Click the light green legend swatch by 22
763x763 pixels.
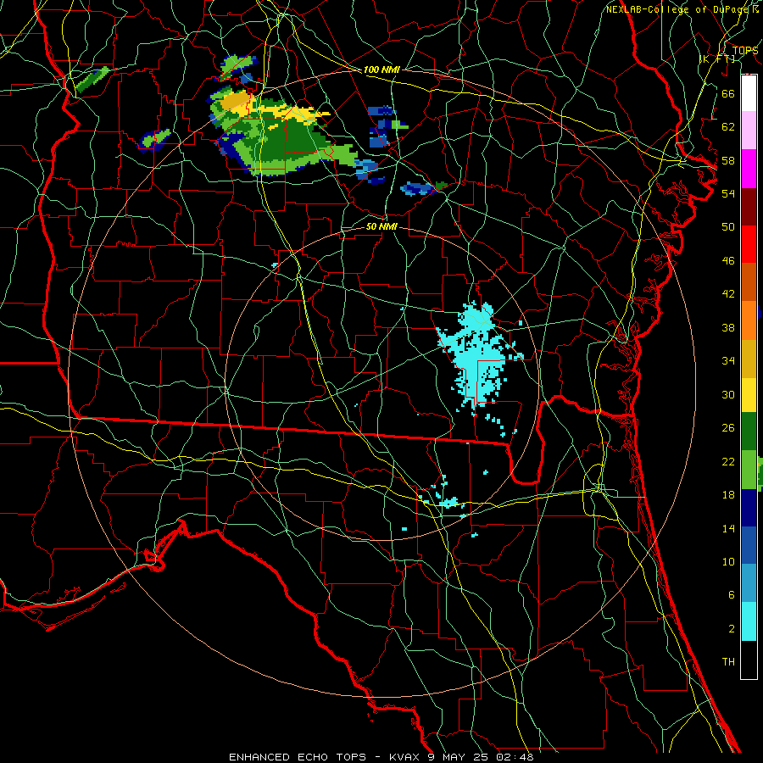749,470
